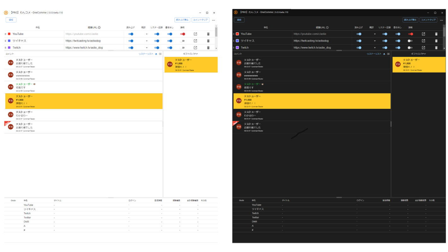Toggle ツイキャス 読み上げ switch in light window
The width and height of the screenshot is (448, 252).
131,41
